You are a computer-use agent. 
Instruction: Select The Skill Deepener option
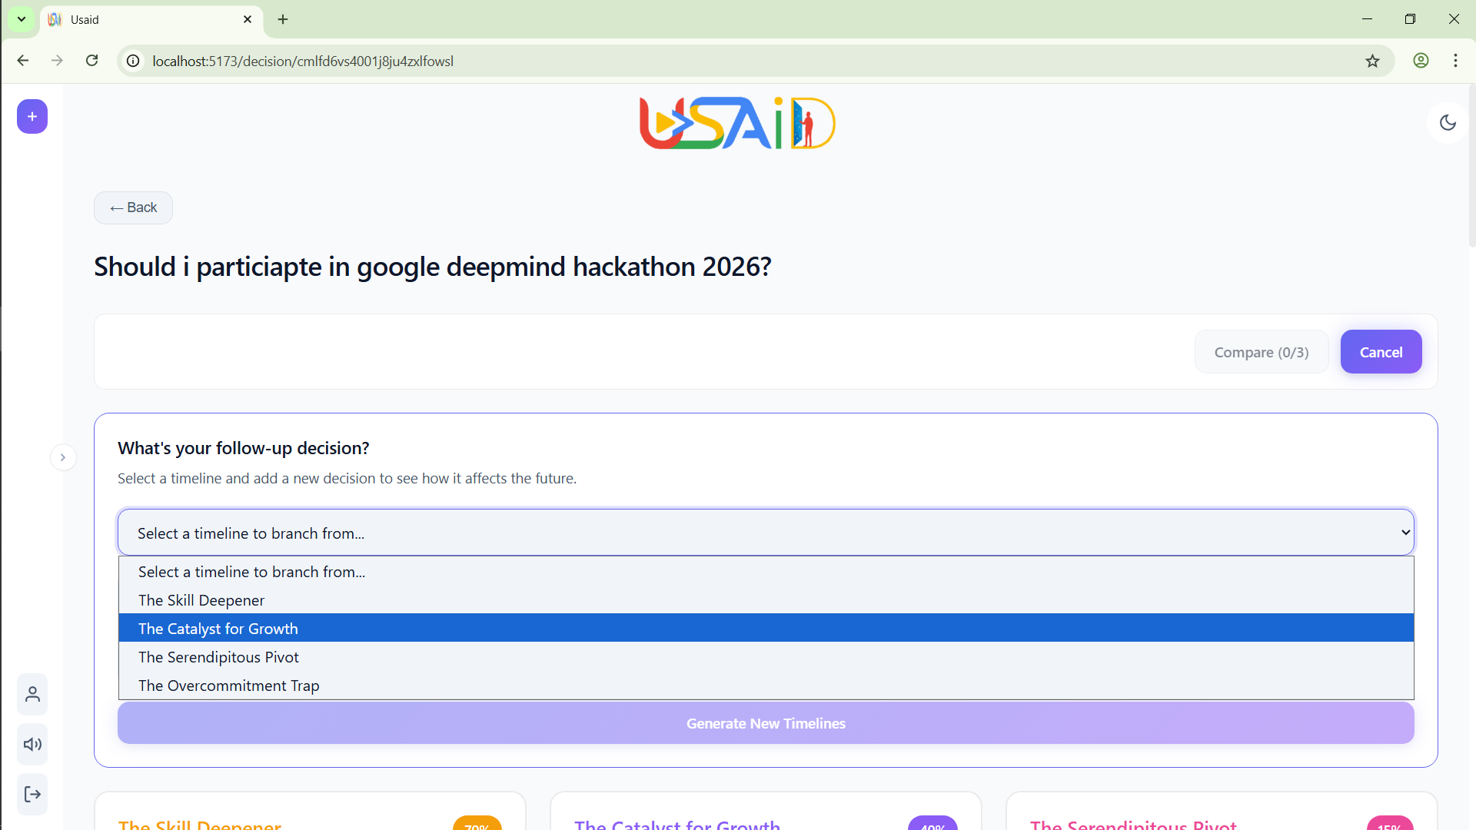tap(201, 600)
